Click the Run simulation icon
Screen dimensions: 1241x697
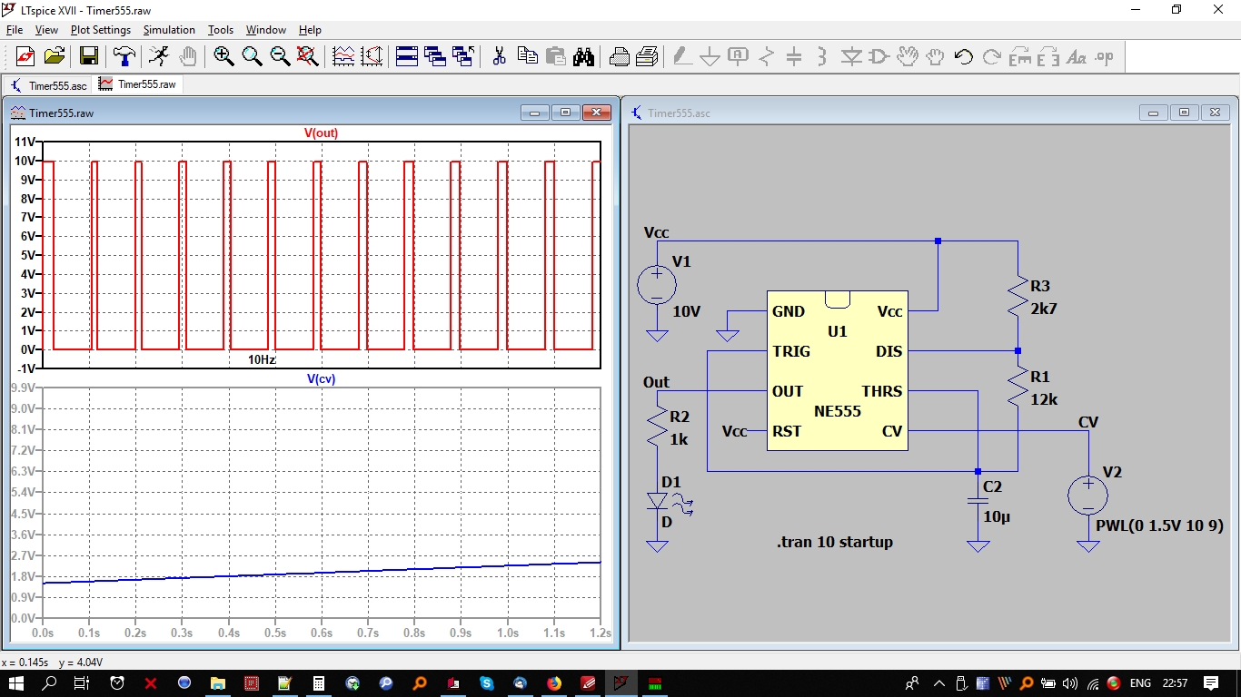tap(159, 56)
